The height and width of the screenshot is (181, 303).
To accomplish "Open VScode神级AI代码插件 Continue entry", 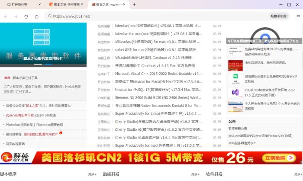I will pyautogui.click(x=153, y=58).
